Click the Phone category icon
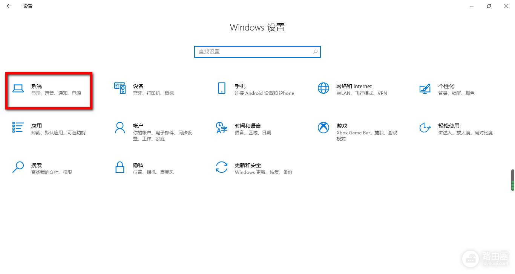The width and height of the screenshot is (515, 274). pyautogui.click(x=221, y=88)
